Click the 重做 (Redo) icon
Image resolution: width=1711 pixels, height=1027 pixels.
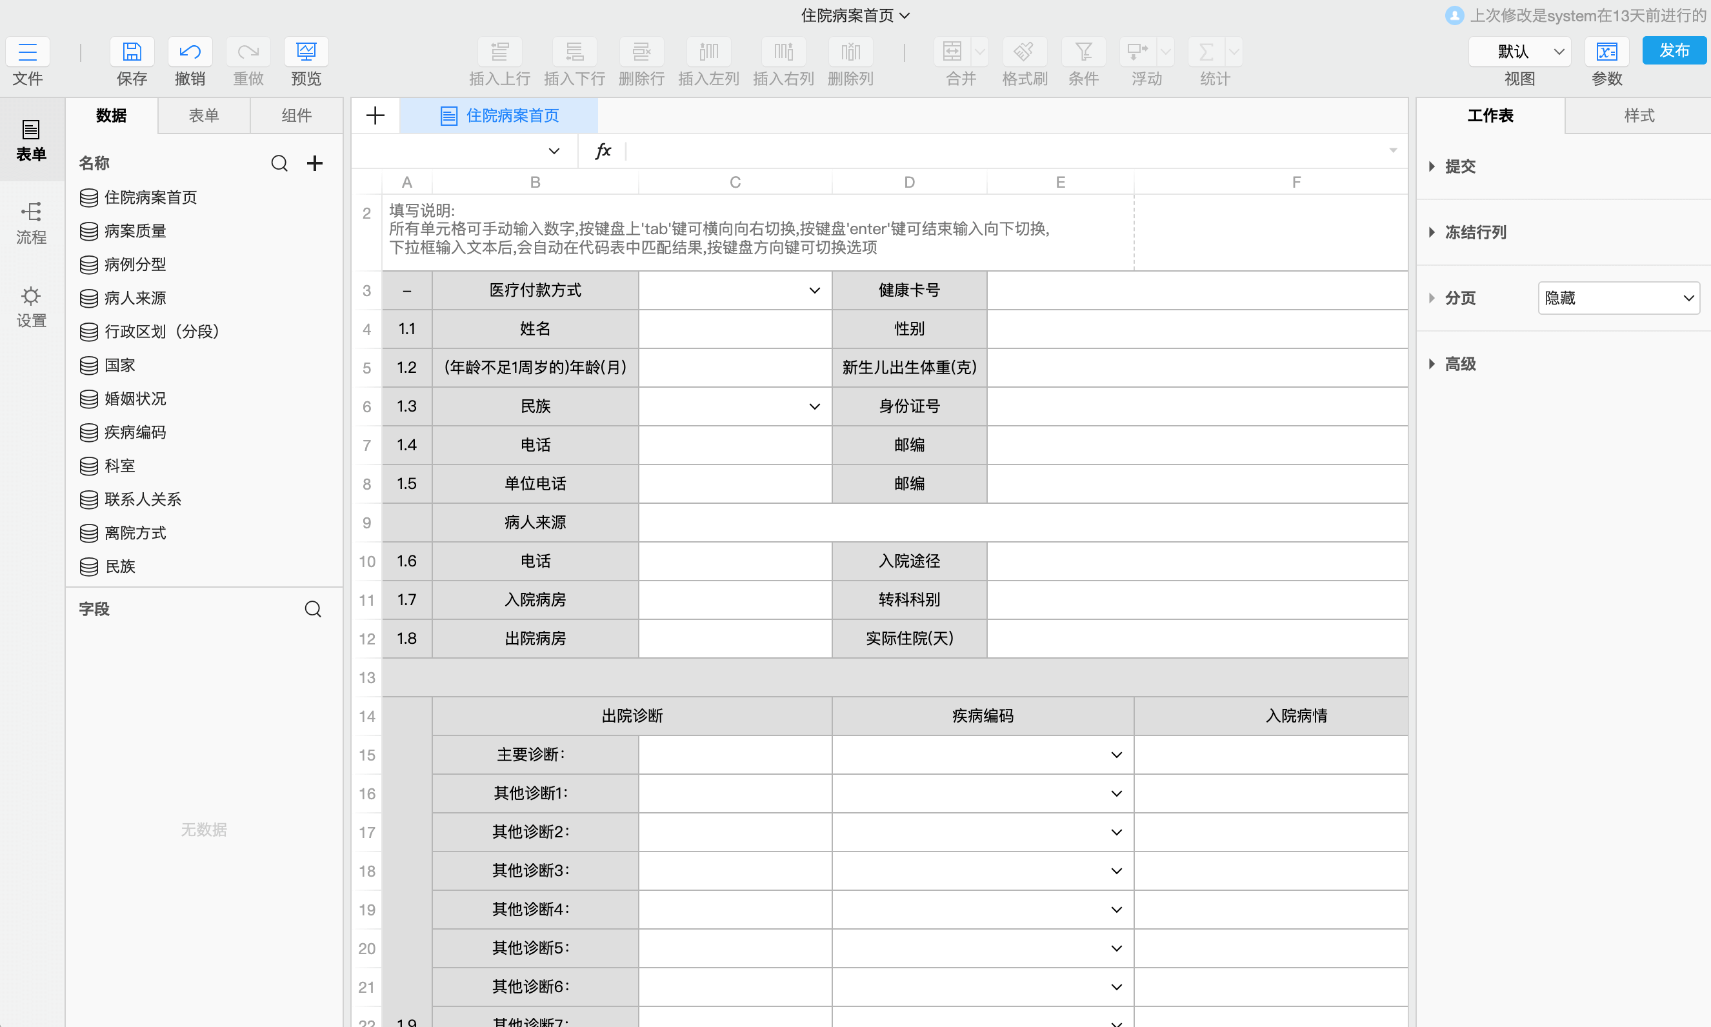[x=248, y=52]
